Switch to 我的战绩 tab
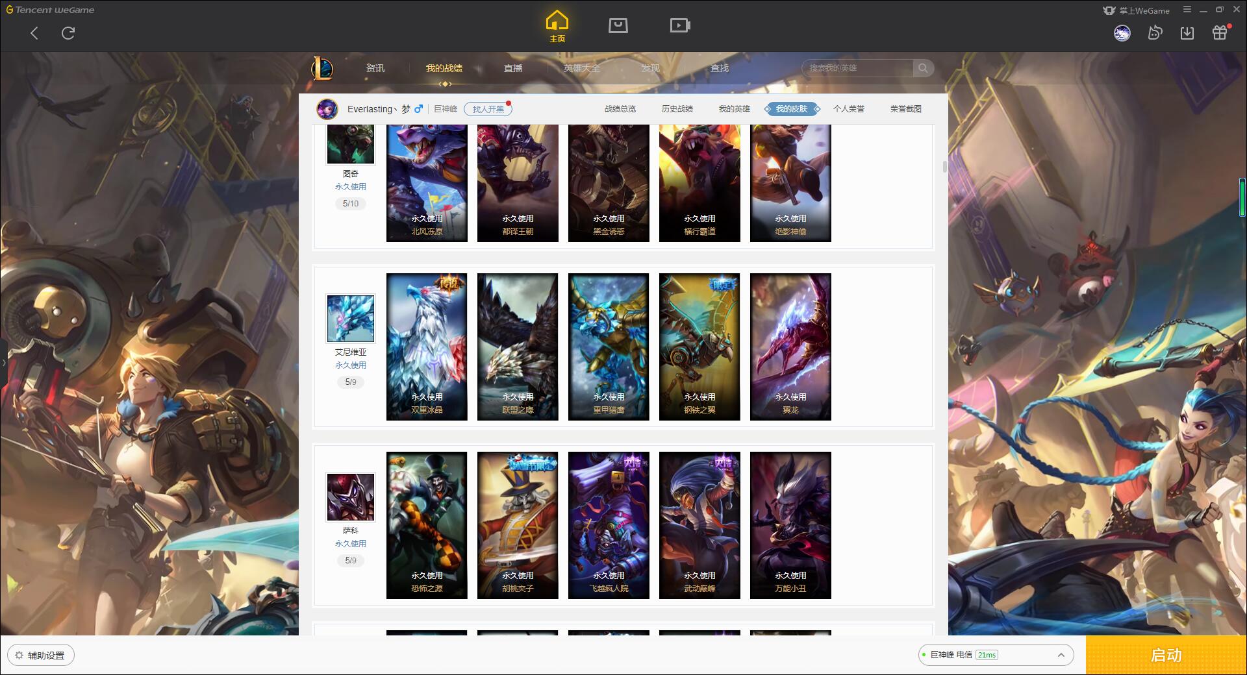The width and height of the screenshot is (1247, 675). [x=444, y=68]
